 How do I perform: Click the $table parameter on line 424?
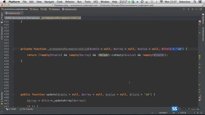coord(94,49)
